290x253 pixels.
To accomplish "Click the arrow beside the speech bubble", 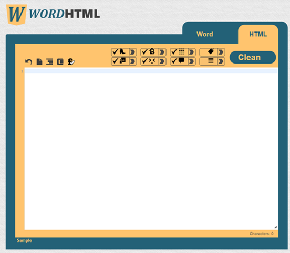I will click(x=191, y=61).
